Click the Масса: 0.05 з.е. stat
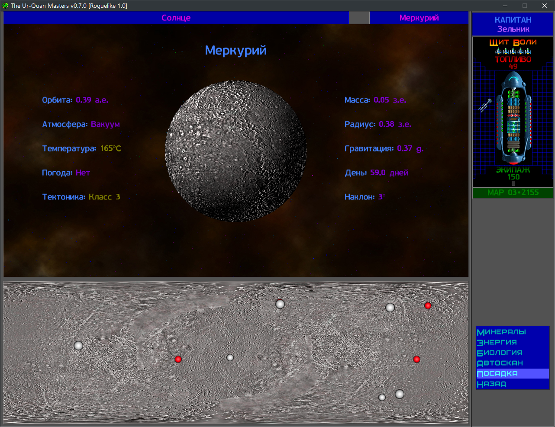This screenshot has width=555, height=427. tap(375, 100)
